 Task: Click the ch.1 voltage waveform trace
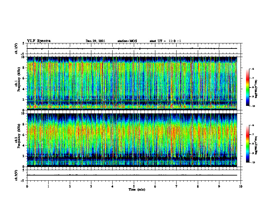coord(132,48)
